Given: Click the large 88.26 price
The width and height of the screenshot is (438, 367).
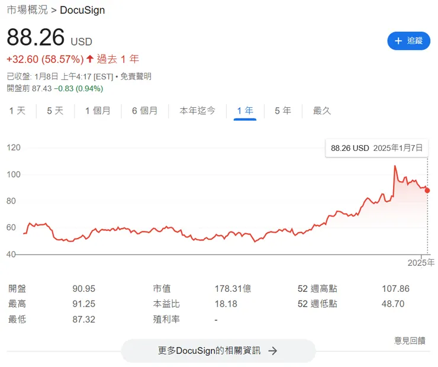Looking at the screenshot, I should click(36, 37).
